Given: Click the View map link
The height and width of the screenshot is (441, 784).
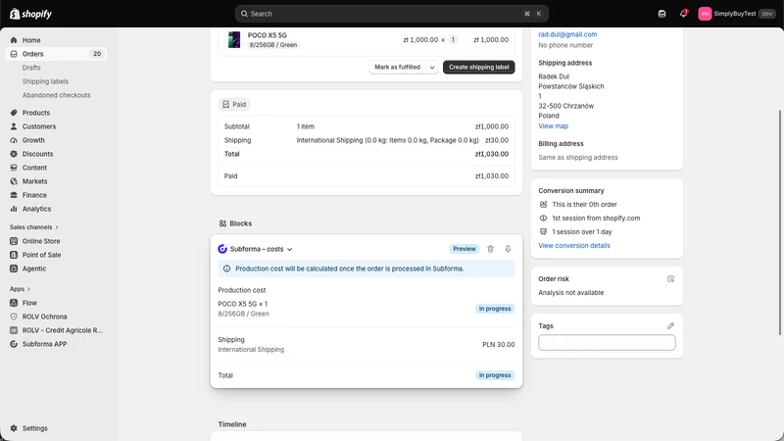Looking at the screenshot, I should pos(553,126).
